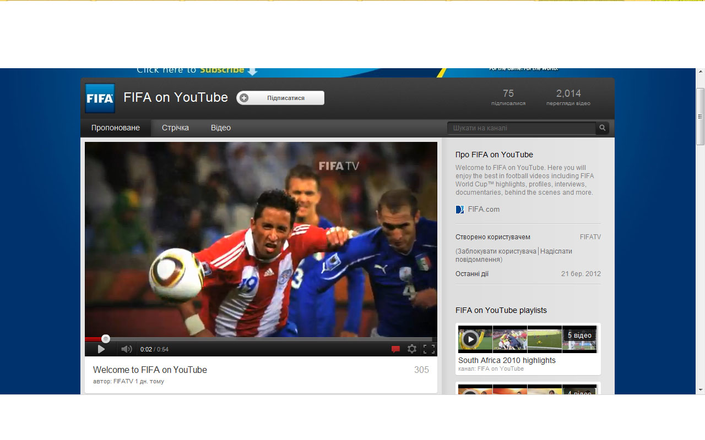Click the 2,014 перегляди відео count

[568, 97]
